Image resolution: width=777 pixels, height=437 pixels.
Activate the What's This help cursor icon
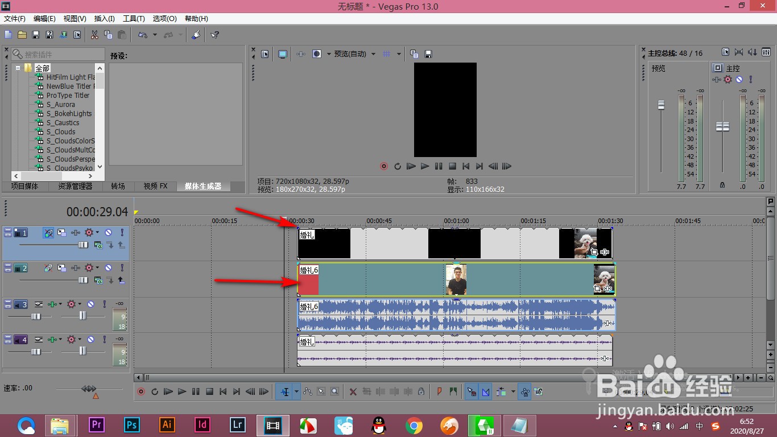click(214, 35)
